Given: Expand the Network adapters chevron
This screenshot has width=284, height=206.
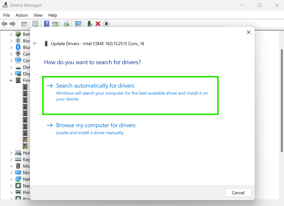Looking at the screenshot, I should (11, 179).
